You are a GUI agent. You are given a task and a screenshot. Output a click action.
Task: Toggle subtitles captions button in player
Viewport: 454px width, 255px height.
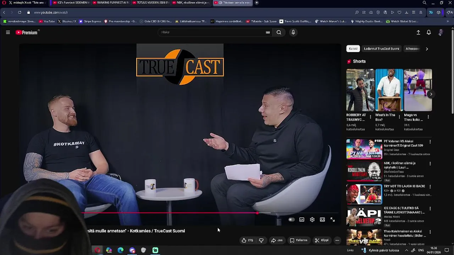click(302, 220)
